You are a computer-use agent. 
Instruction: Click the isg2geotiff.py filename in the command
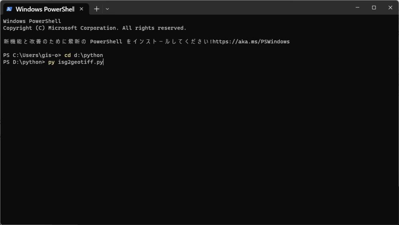[80, 62]
